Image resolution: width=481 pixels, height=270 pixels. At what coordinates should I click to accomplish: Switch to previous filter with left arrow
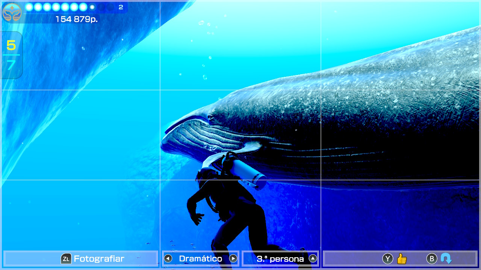[168, 259]
